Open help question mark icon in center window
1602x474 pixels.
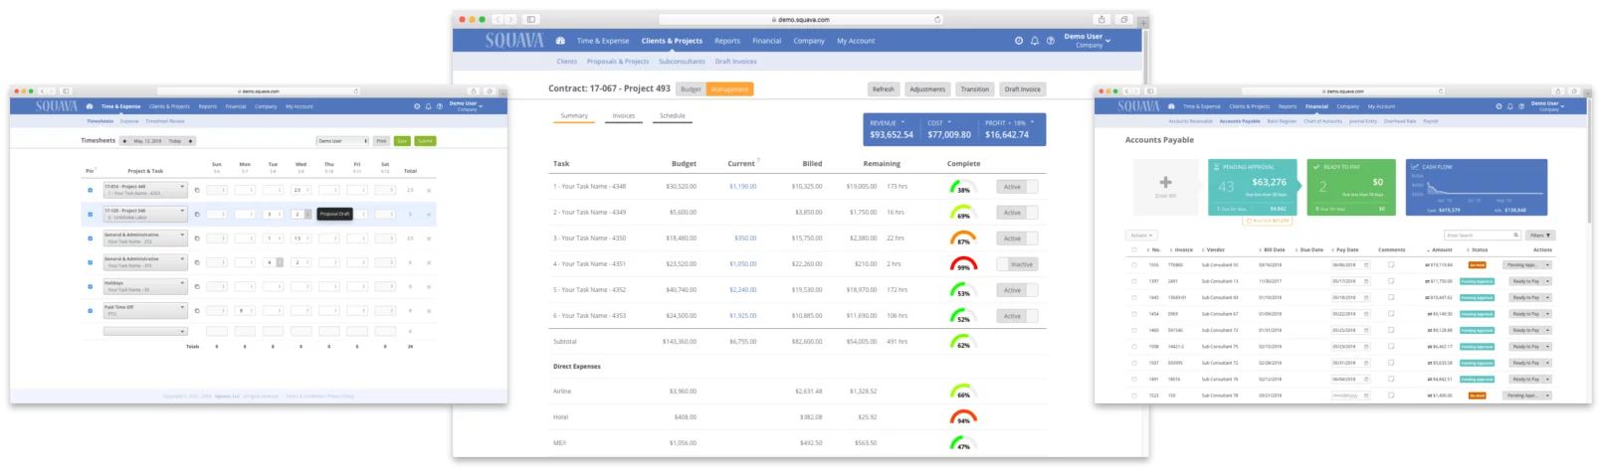[x=1050, y=41]
